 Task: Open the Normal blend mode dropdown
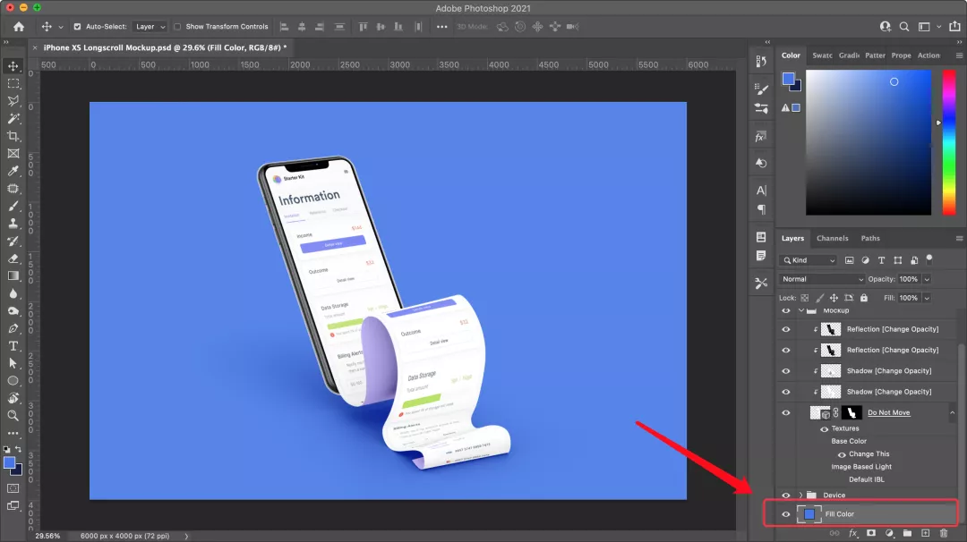click(x=822, y=279)
